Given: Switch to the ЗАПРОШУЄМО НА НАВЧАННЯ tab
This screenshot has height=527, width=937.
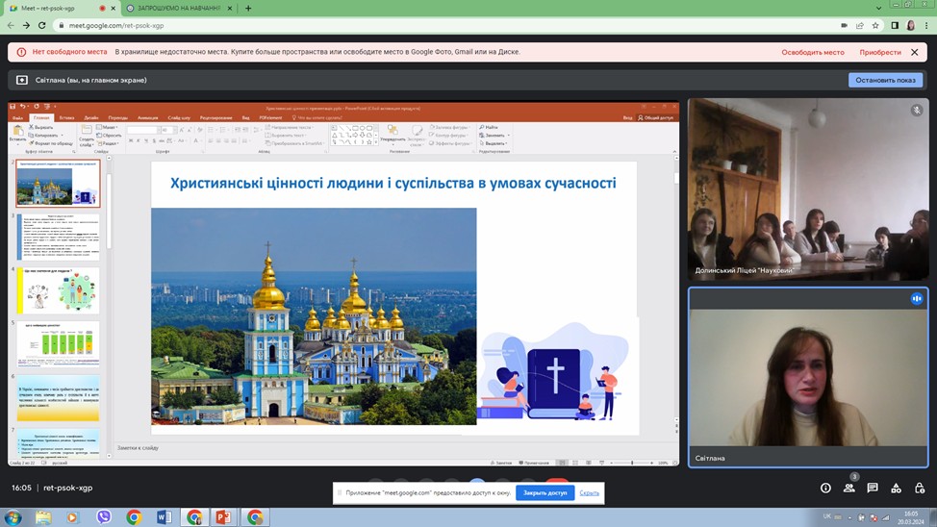Looking at the screenshot, I should coord(179,9).
